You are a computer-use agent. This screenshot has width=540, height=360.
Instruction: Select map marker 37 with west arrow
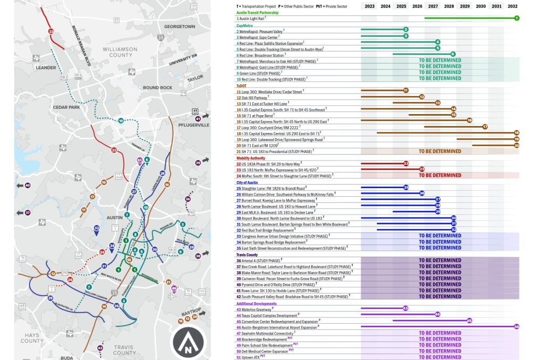pos(28,213)
